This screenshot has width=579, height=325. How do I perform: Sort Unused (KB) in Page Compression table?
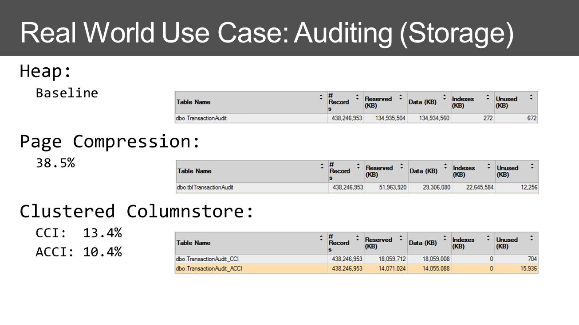(532, 166)
